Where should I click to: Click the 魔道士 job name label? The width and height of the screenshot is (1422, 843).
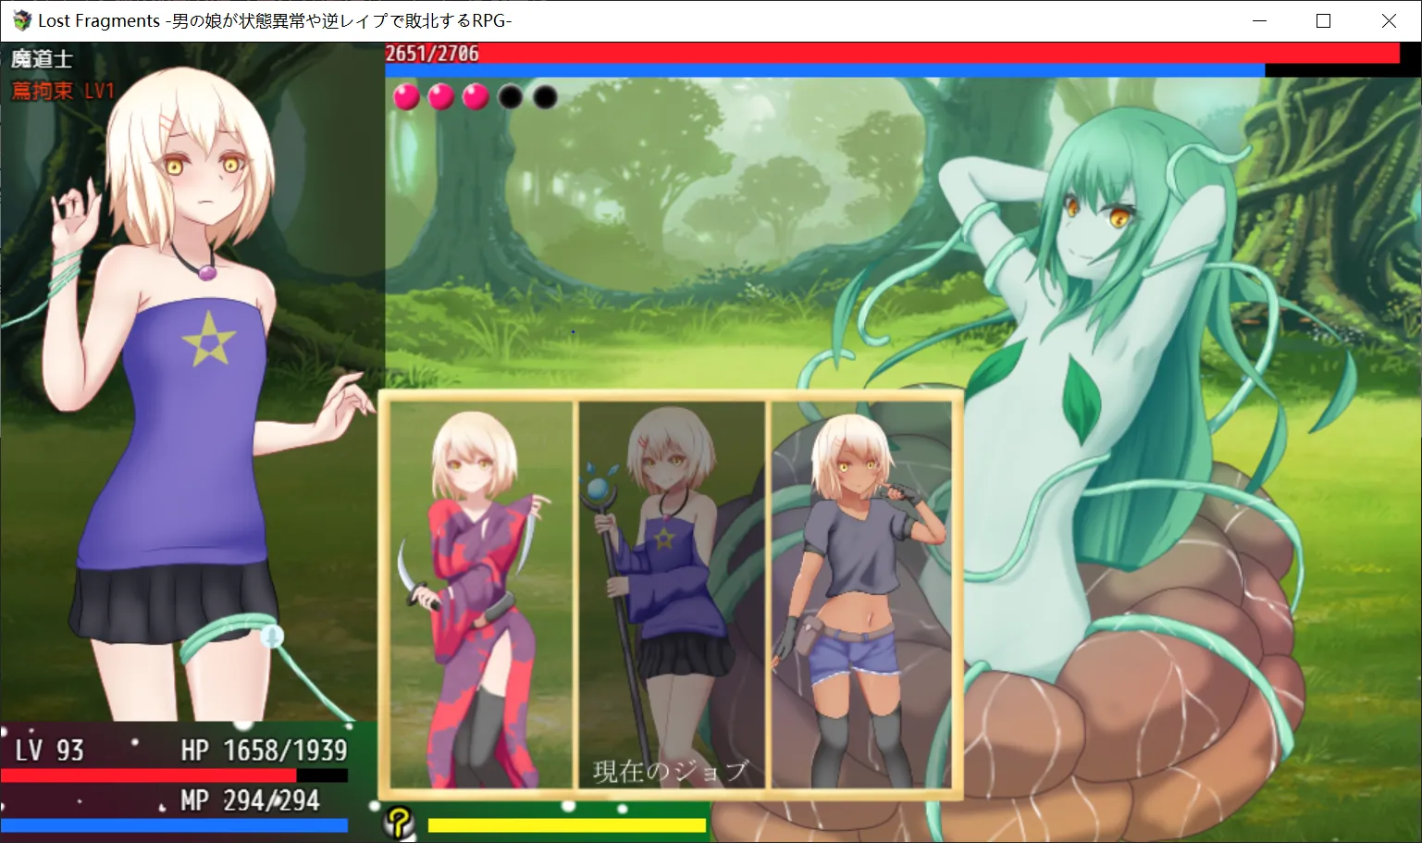point(43,59)
